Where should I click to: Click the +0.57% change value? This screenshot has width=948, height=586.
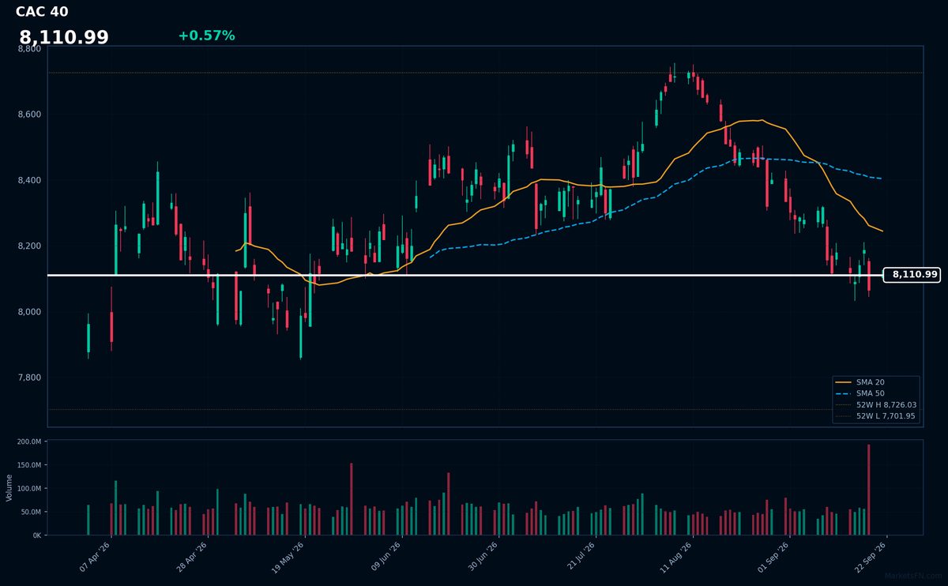[206, 36]
